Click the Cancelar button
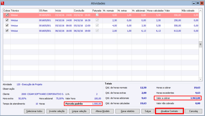 click(x=193, y=111)
